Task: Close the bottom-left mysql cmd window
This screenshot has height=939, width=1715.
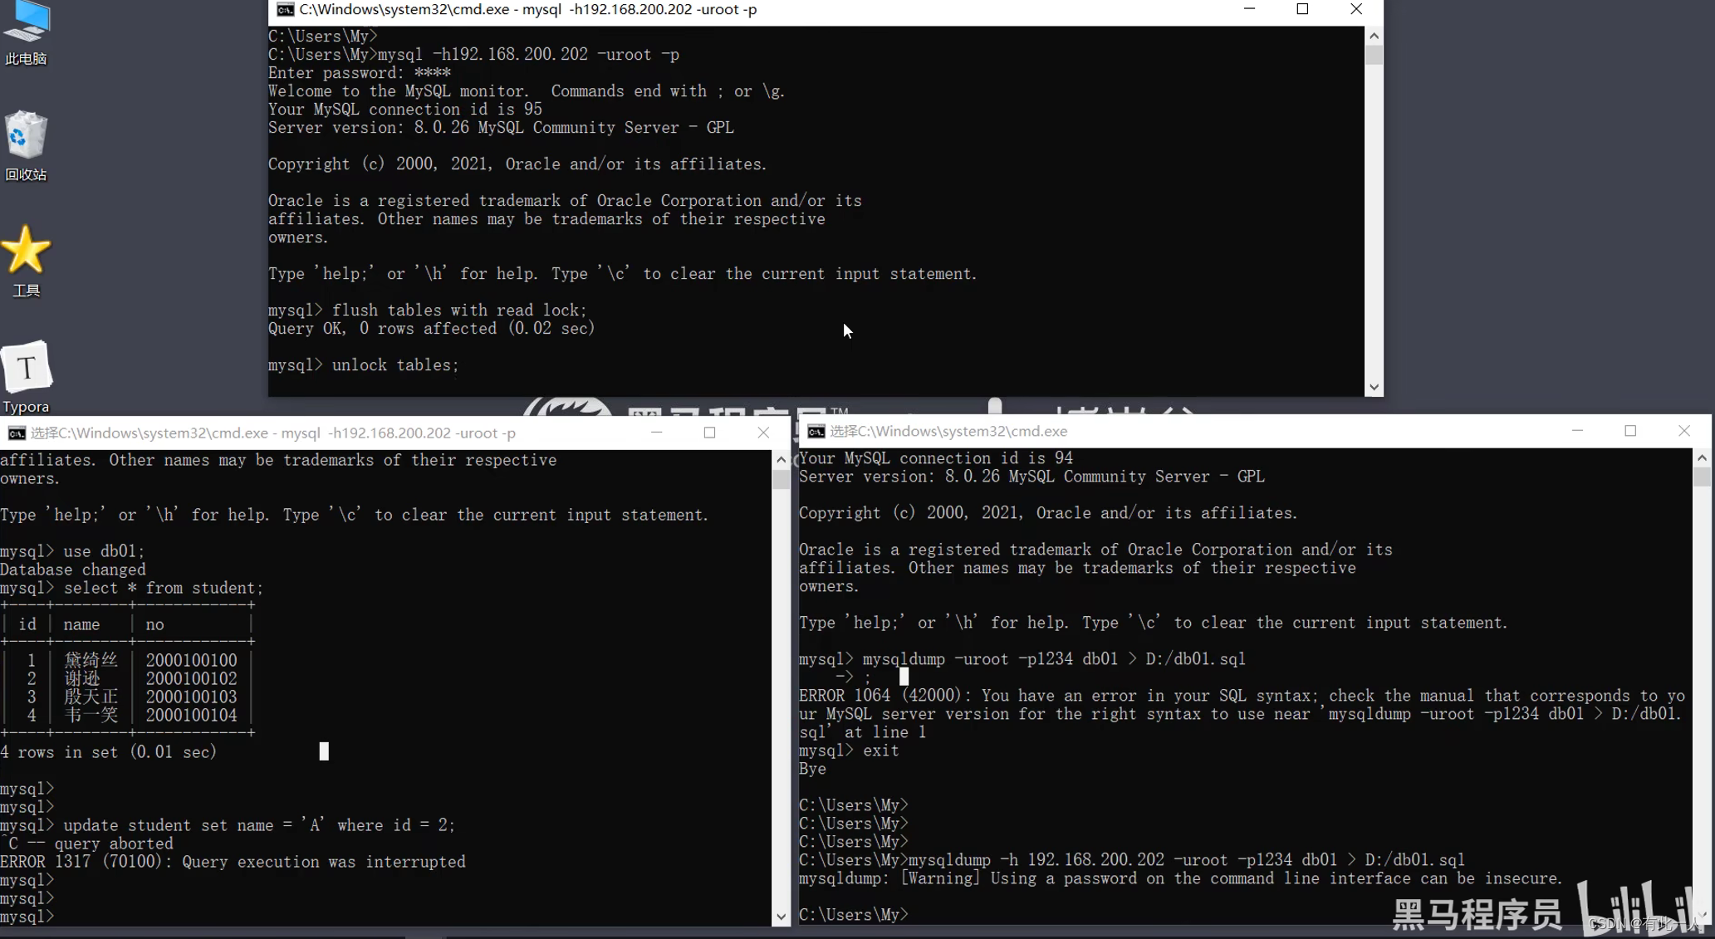Action: click(763, 433)
